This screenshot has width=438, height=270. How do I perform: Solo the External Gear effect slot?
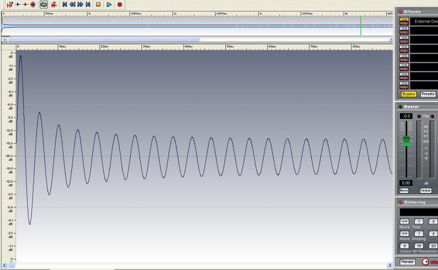pyautogui.click(x=404, y=23)
